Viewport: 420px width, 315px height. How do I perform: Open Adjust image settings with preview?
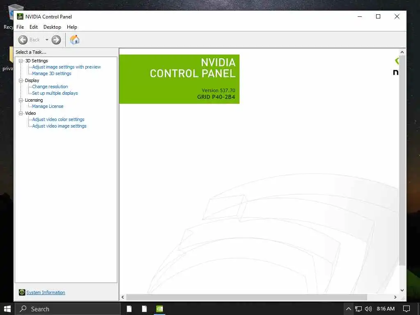(x=66, y=67)
